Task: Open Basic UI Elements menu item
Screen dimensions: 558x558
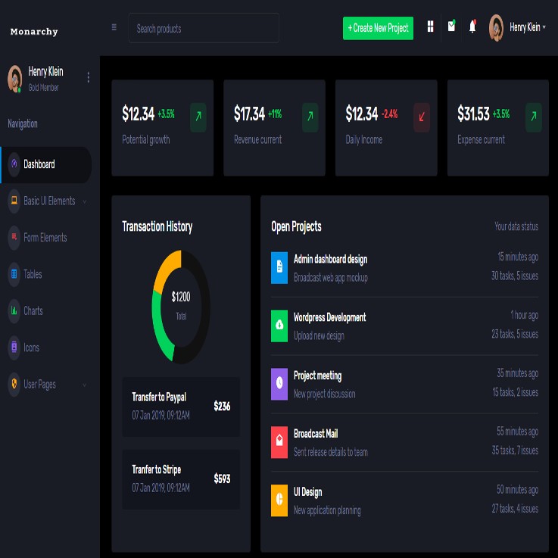Action: coord(46,201)
